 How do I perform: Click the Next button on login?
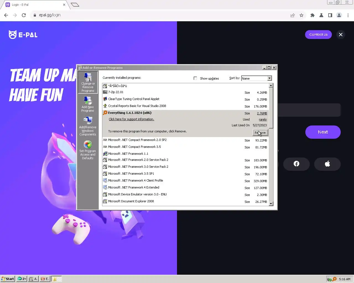pos(323,132)
